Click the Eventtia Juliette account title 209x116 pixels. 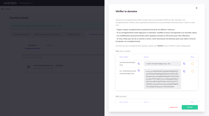(19, 18)
